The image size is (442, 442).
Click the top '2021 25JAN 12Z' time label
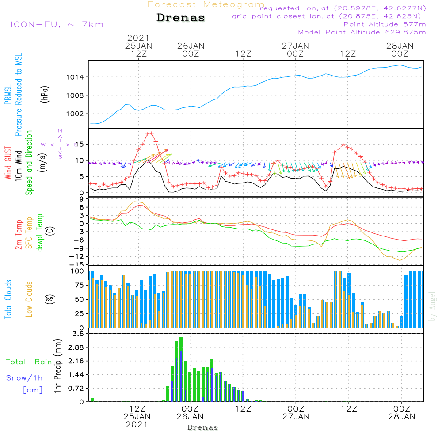(x=138, y=46)
